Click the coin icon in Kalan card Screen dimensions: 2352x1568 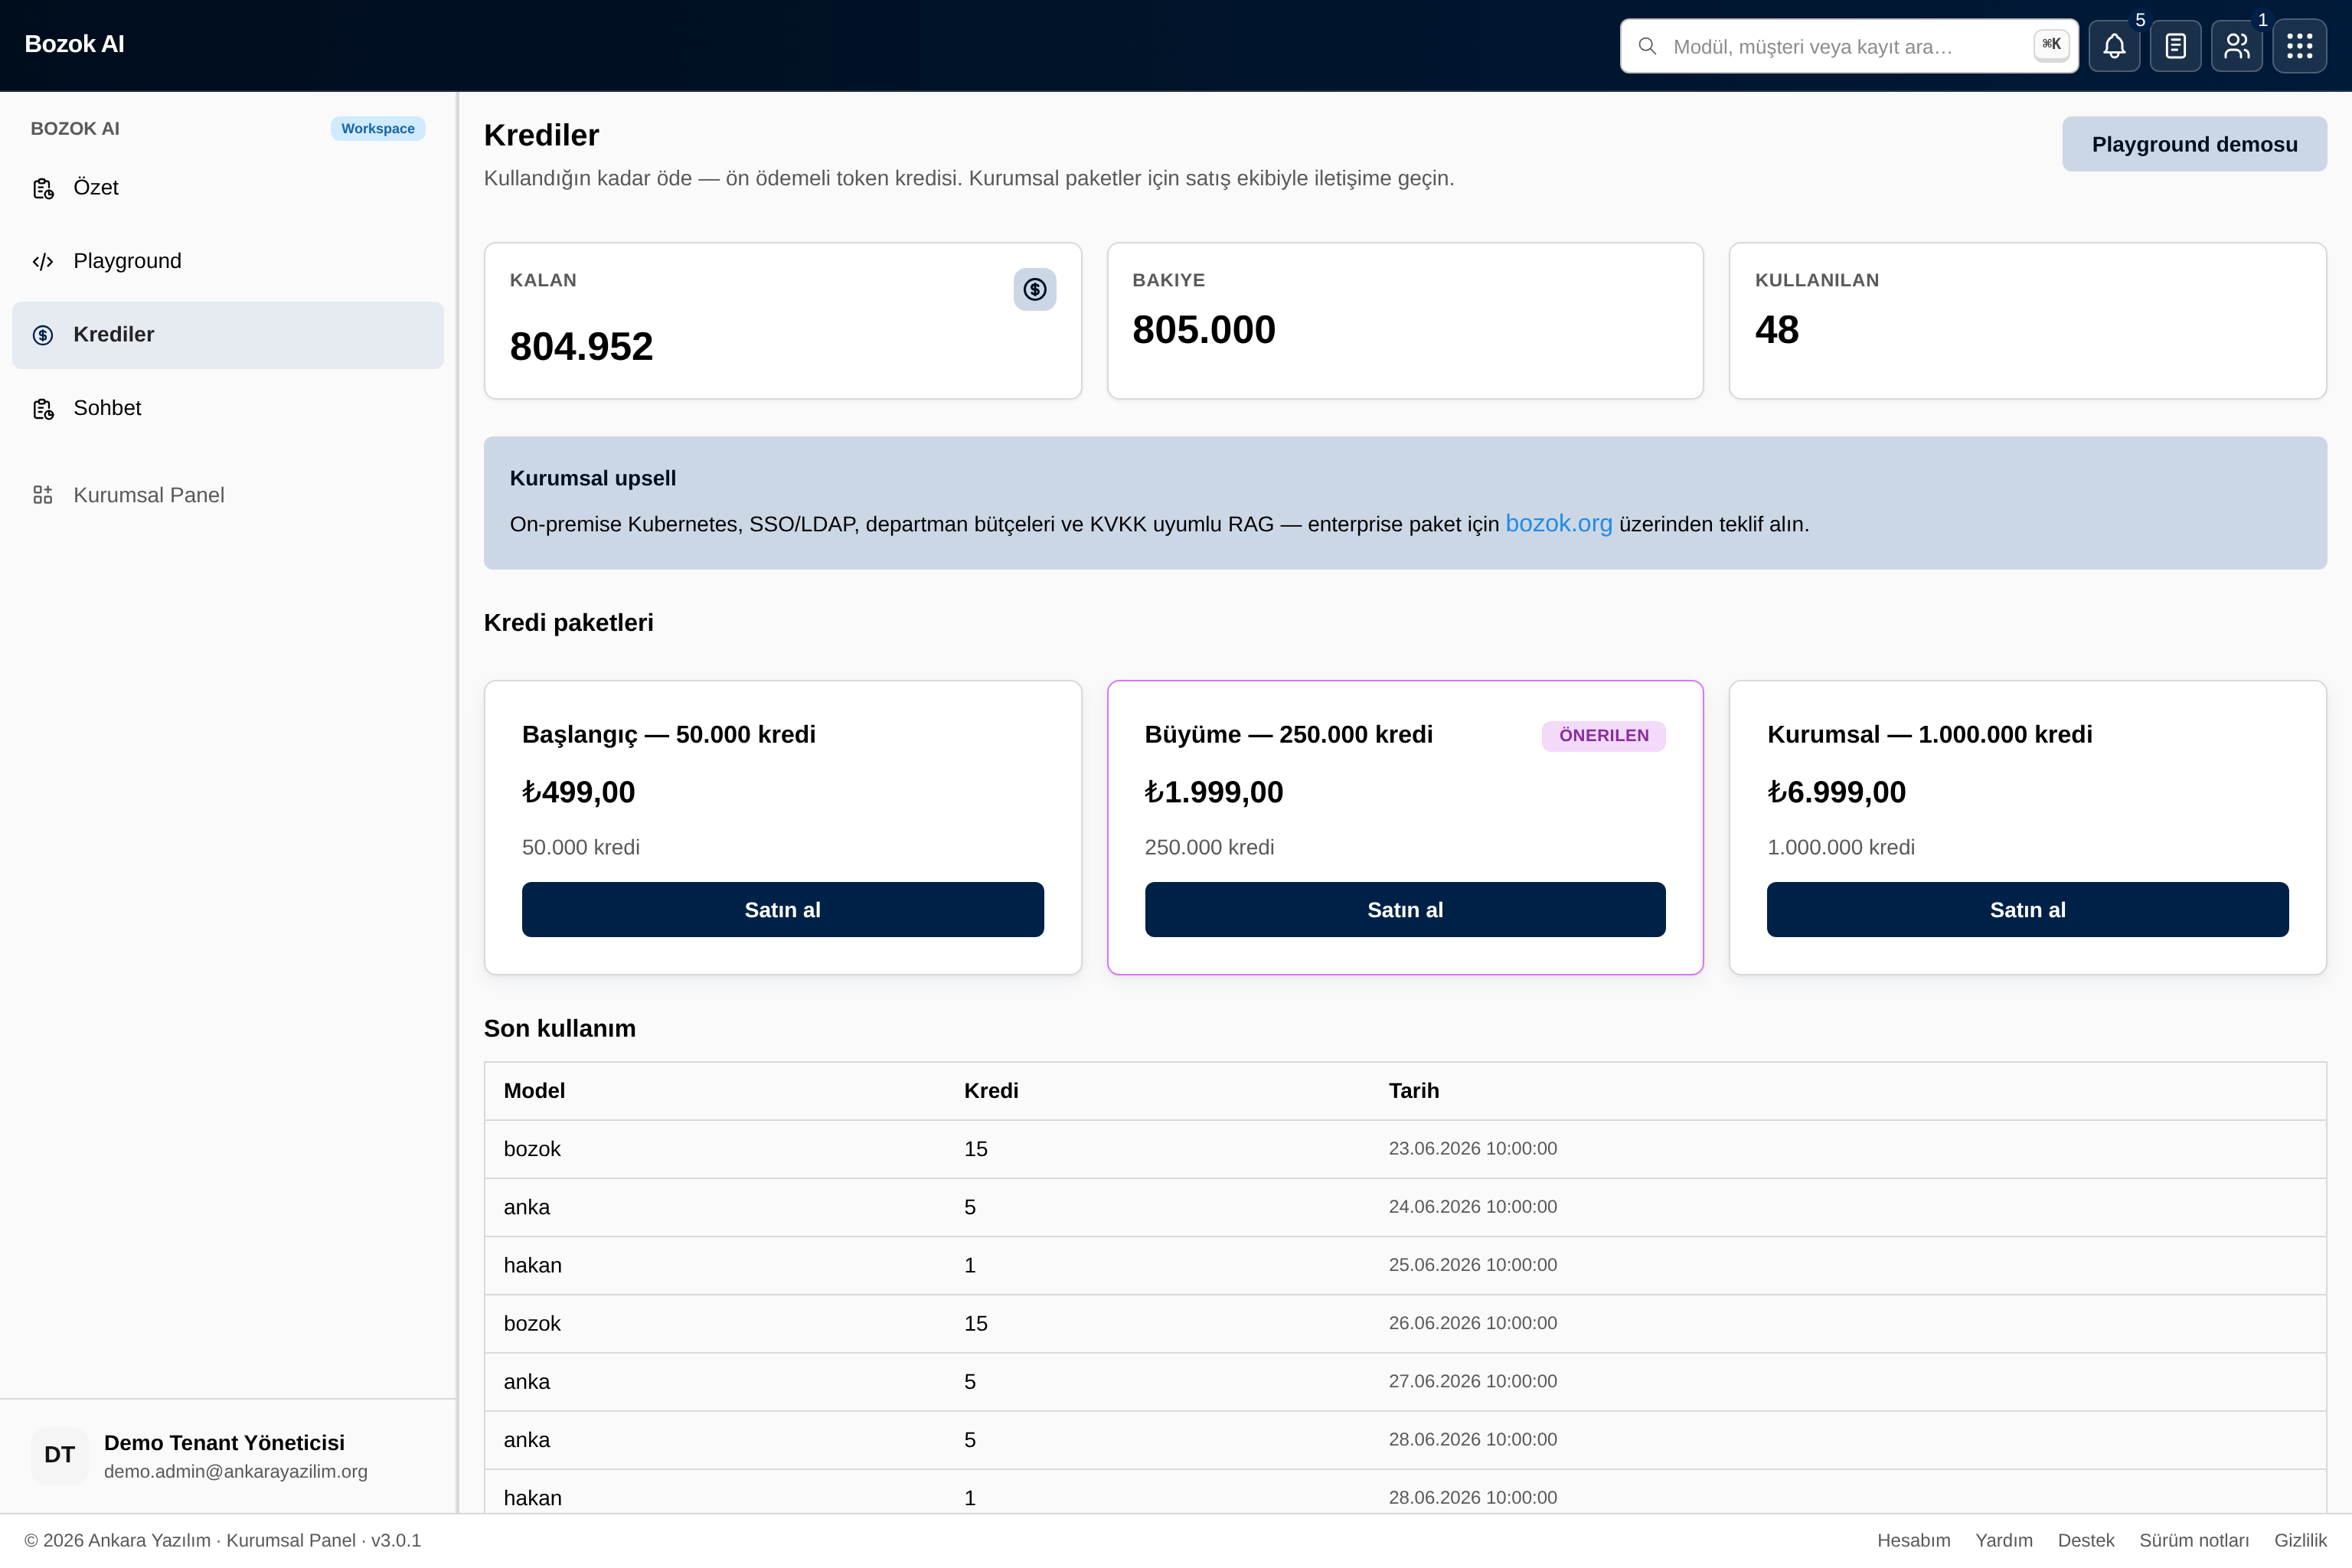[x=1034, y=289]
